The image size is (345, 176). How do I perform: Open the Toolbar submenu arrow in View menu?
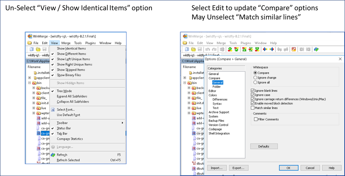pos(122,123)
